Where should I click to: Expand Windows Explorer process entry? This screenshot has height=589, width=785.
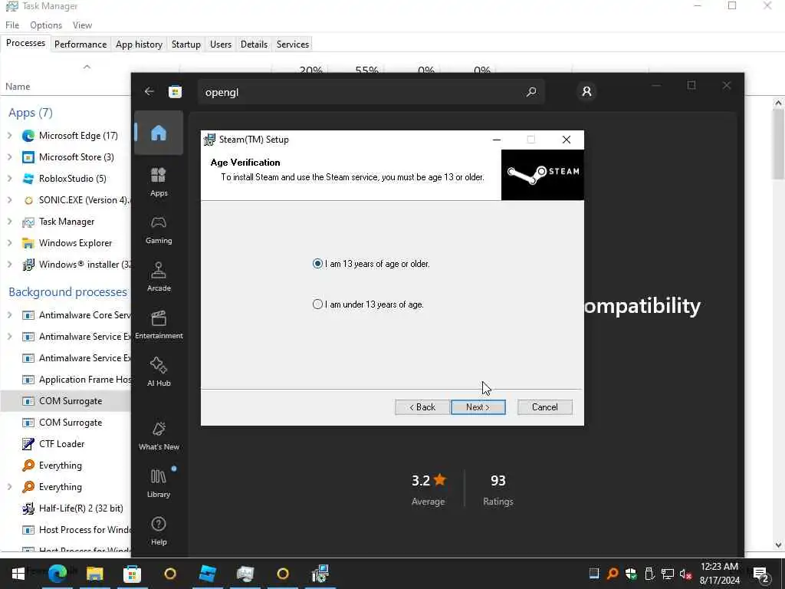[x=9, y=243]
